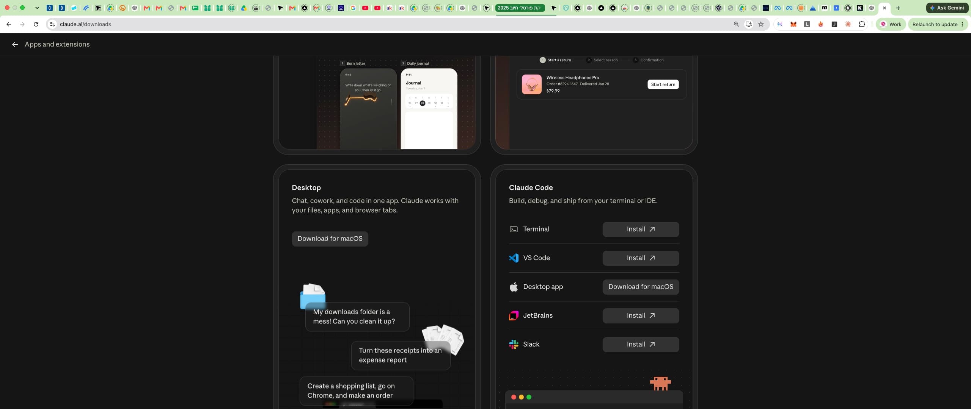This screenshot has width=971, height=409.
Task: Switch to the Medium tab
Action: (x=824, y=8)
